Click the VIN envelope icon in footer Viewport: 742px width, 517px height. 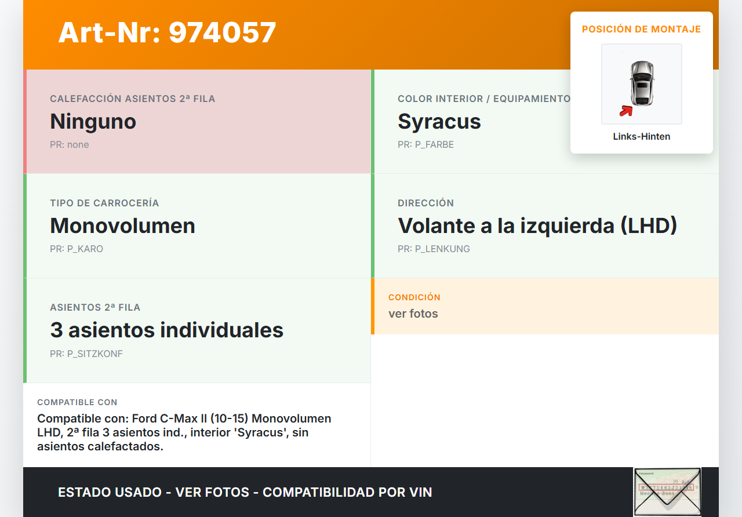click(667, 491)
